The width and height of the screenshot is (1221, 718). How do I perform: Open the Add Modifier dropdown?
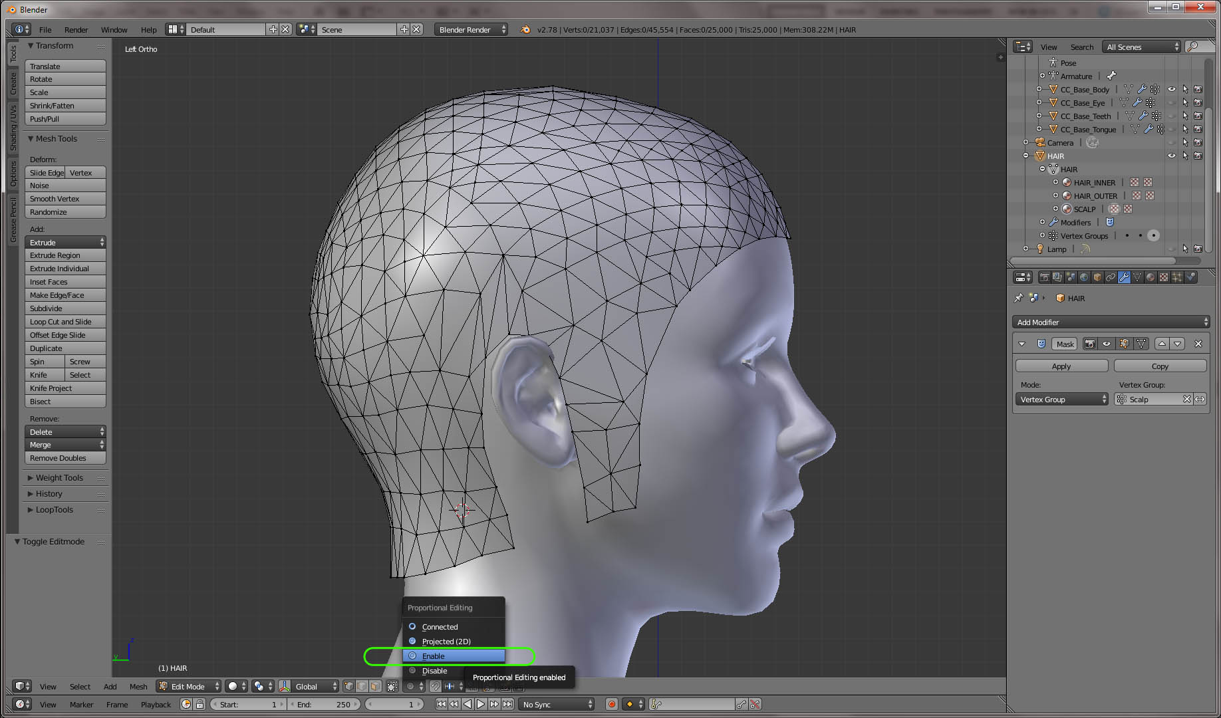tap(1111, 322)
